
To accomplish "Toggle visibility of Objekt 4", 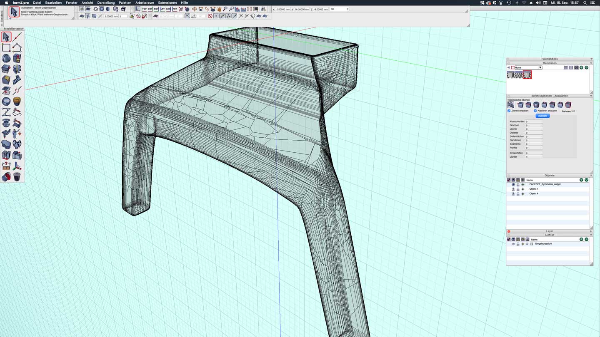I will (x=513, y=194).
